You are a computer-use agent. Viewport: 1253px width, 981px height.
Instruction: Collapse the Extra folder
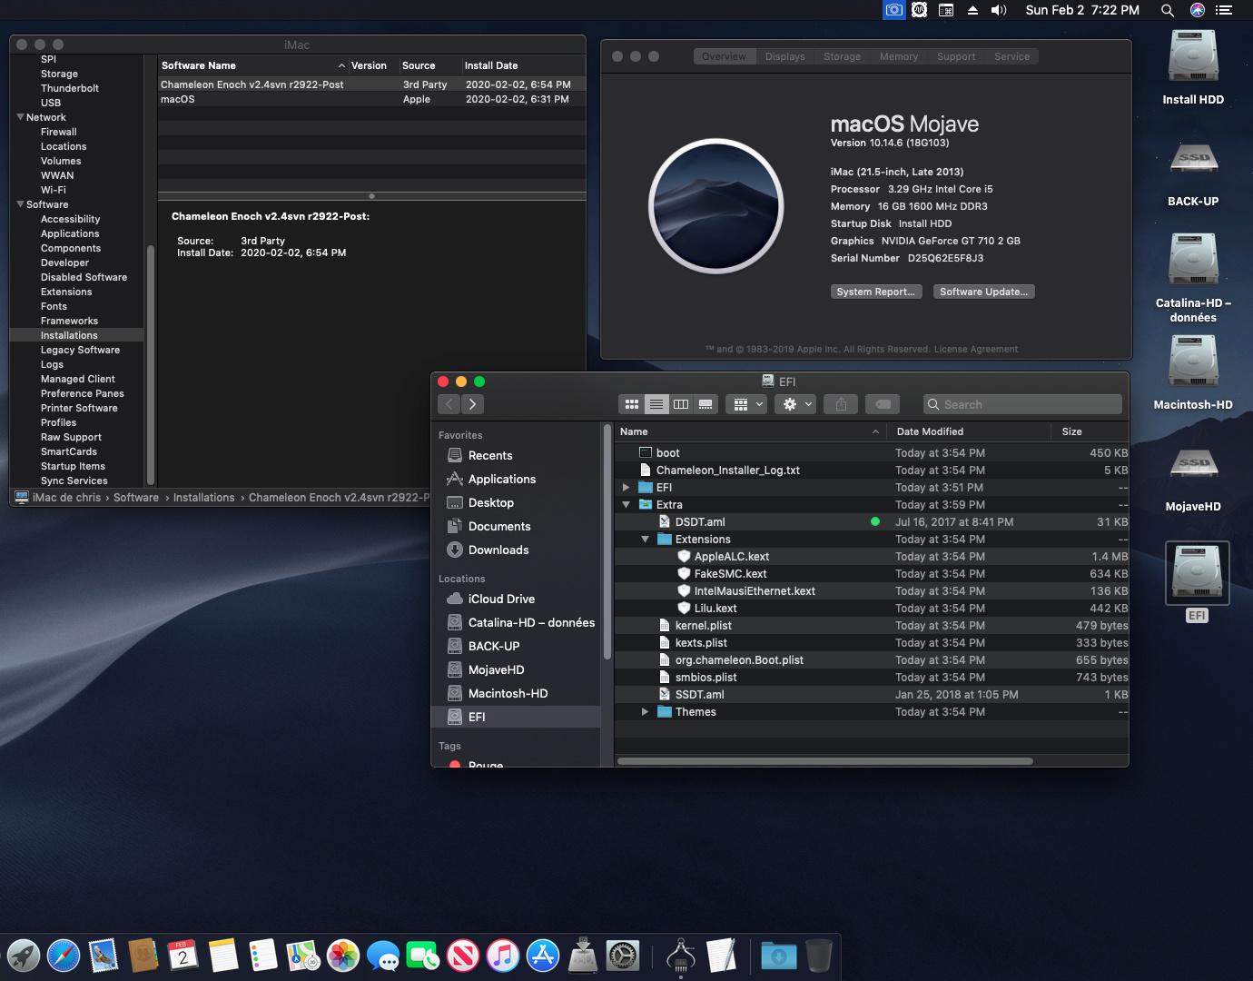(x=626, y=505)
